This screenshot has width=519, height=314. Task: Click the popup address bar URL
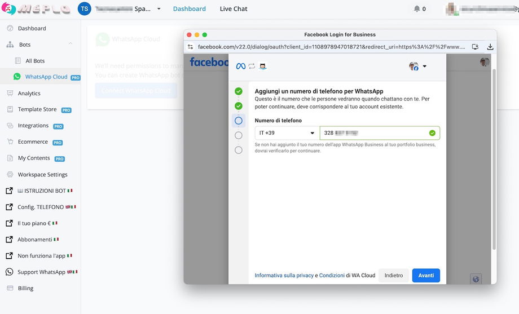[331, 47]
